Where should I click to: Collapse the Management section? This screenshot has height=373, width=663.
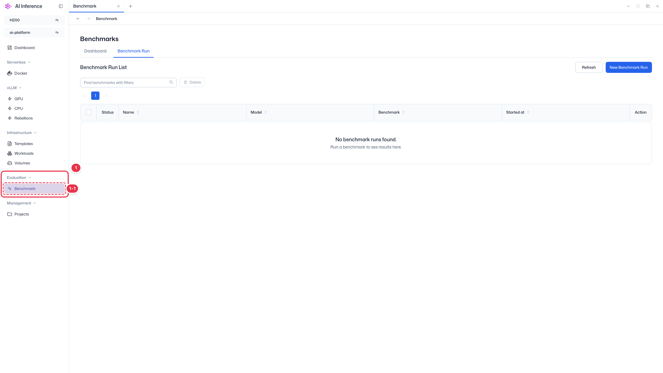tap(21, 203)
